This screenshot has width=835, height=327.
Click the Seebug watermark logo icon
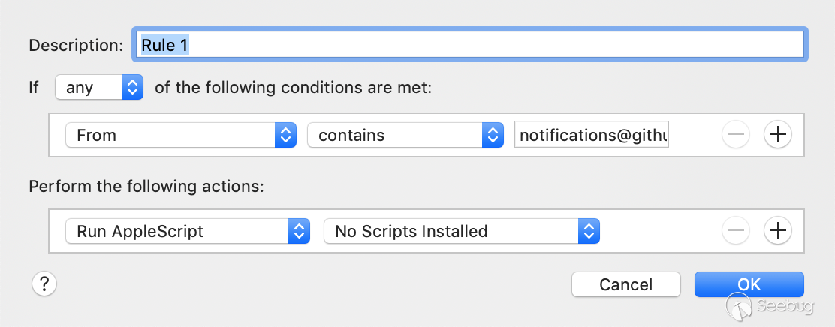pos(740,305)
